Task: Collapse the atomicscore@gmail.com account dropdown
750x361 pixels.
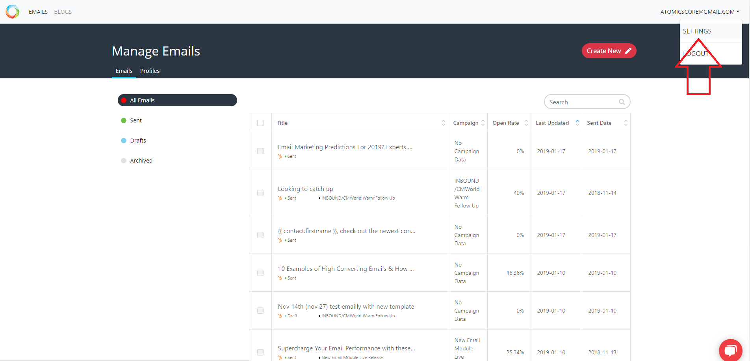Action: pos(700,12)
